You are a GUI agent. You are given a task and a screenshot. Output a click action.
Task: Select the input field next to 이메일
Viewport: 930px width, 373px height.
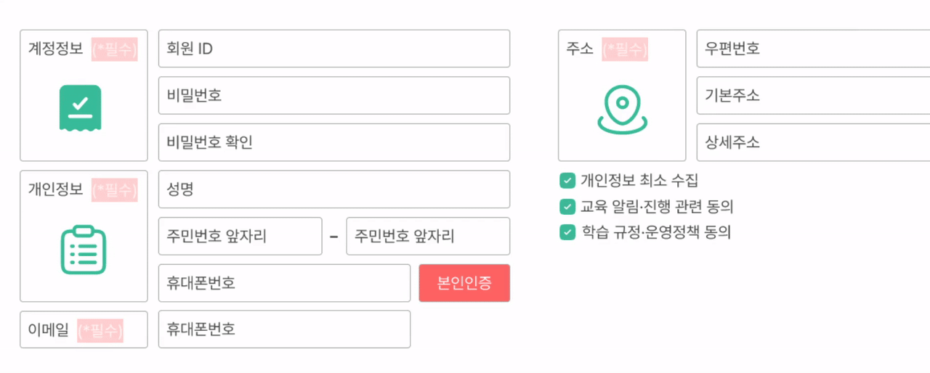(x=284, y=329)
